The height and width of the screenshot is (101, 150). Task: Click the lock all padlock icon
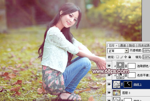(129, 57)
